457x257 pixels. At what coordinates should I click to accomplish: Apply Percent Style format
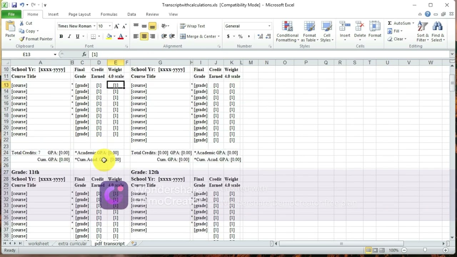pyautogui.click(x=240, y=36)
